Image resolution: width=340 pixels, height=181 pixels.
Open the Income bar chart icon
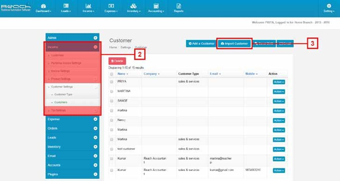click(88, 6)
